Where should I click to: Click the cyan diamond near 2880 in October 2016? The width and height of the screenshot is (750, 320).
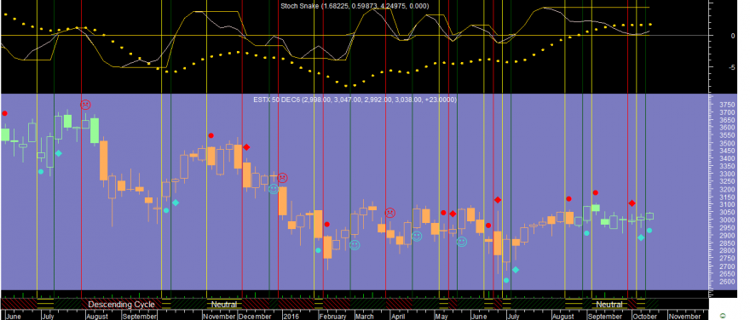click(641, 237)
